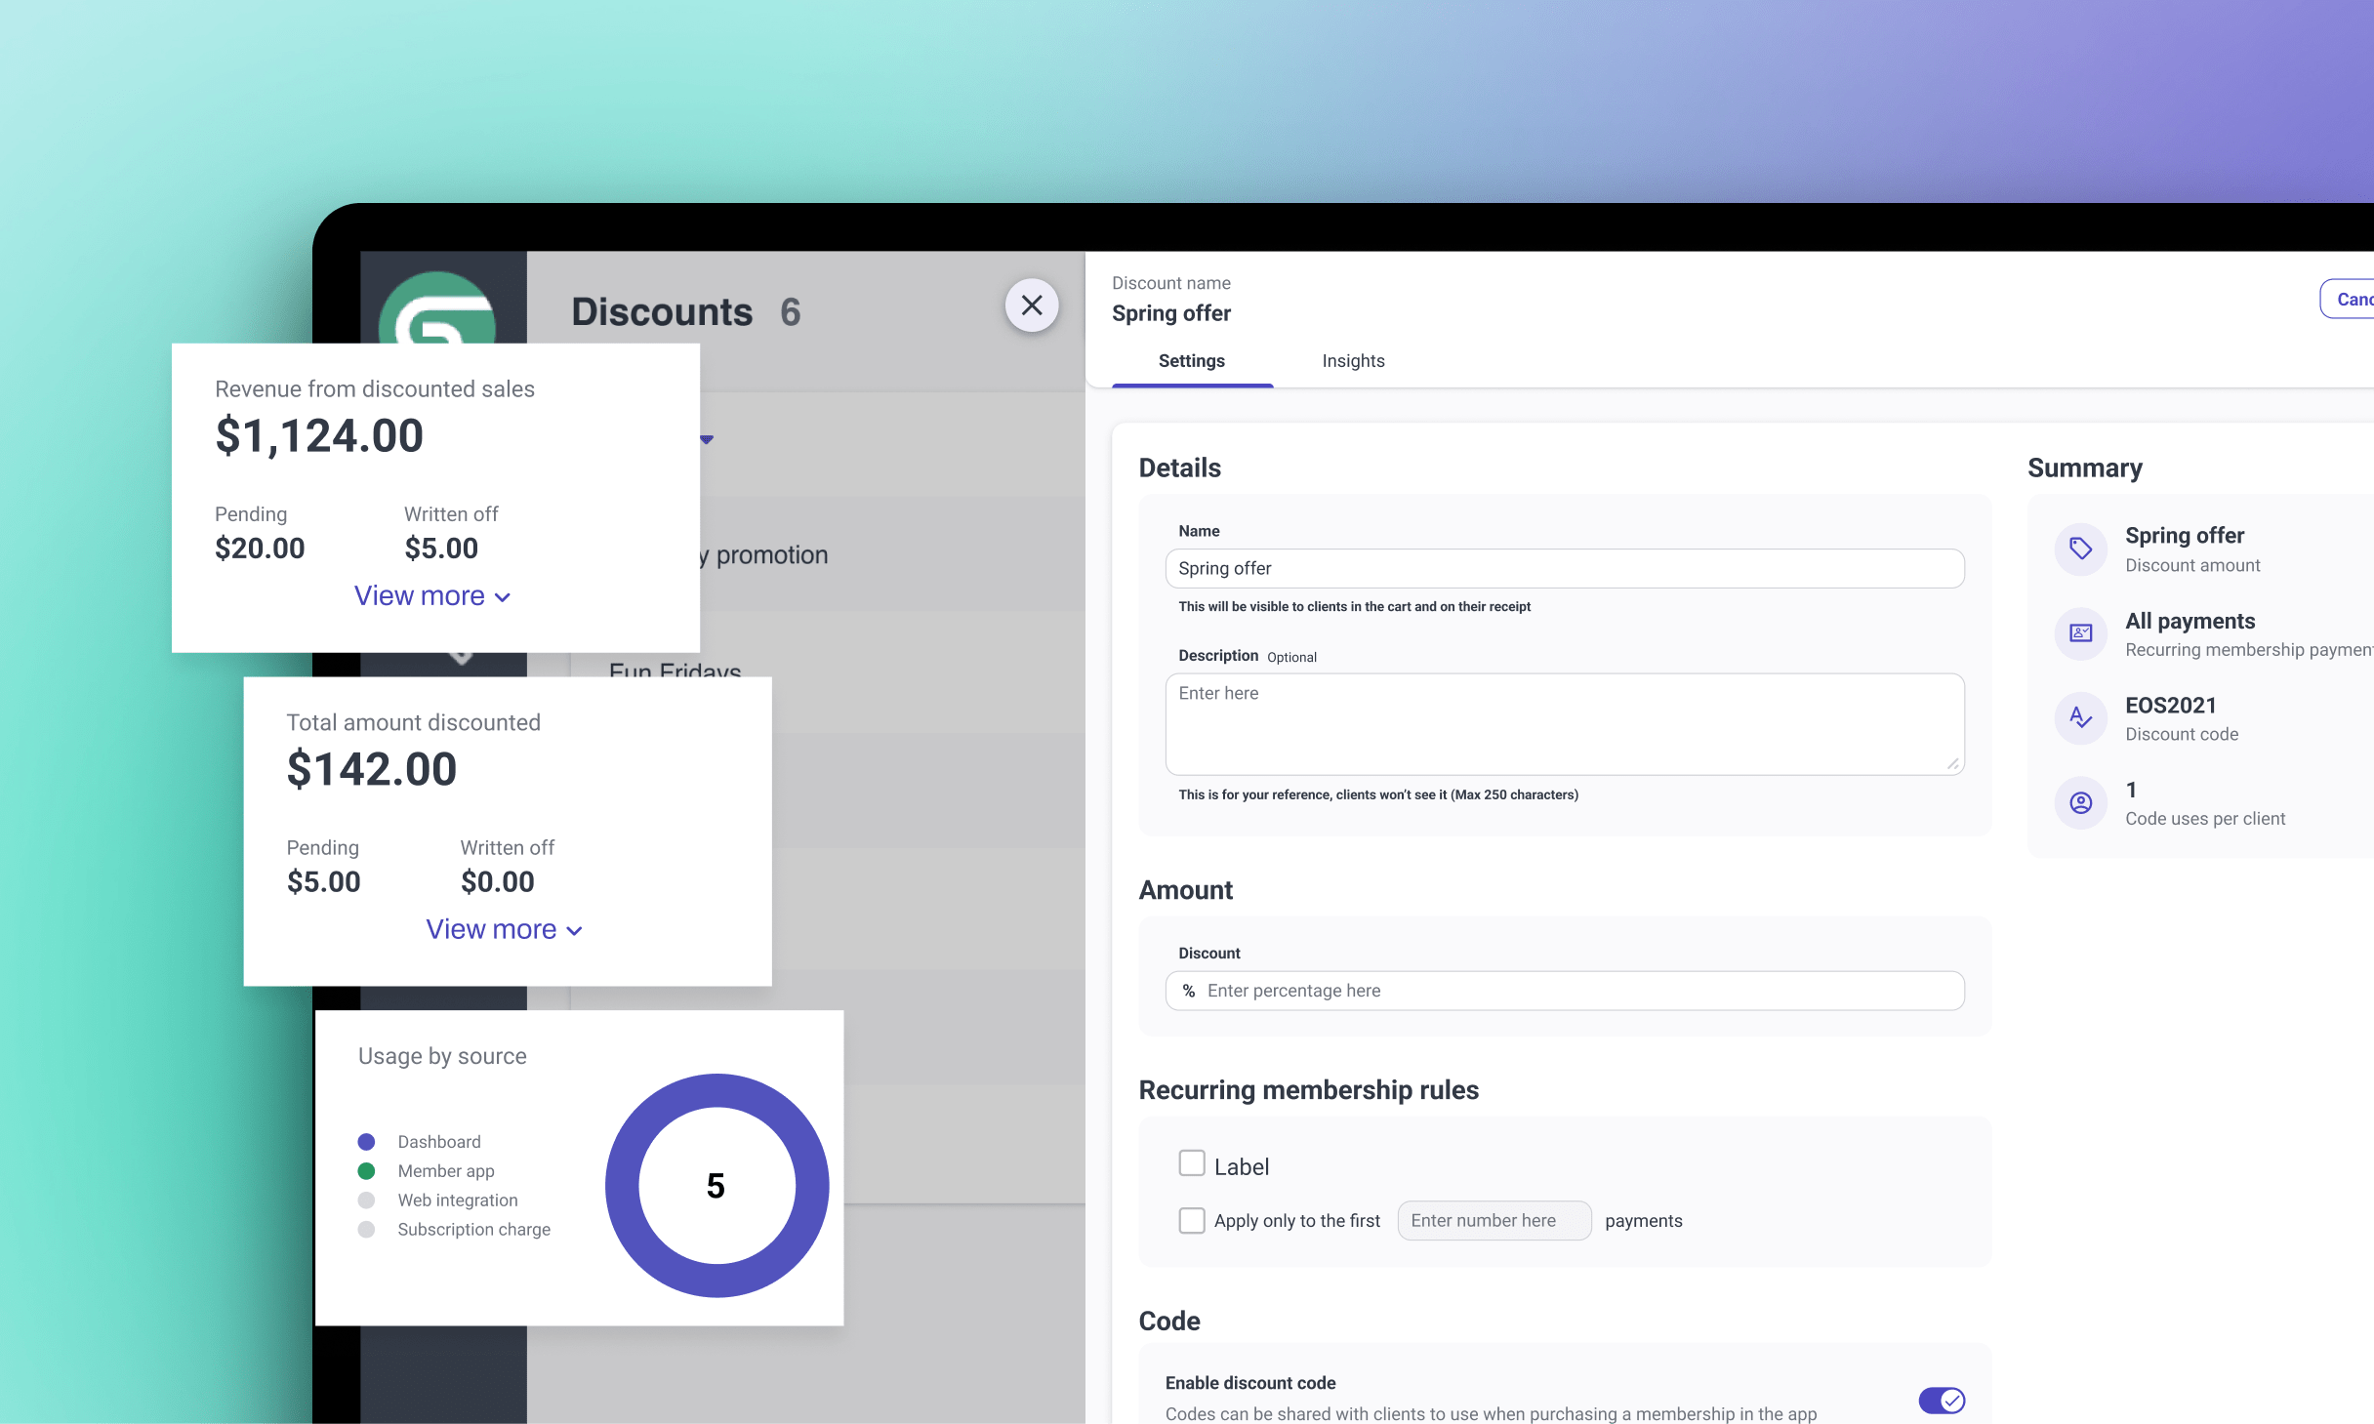The height and width of the screenshot is (1424, 2374).
Task: Click the blue Dashboard legend dot
Action: [366, 1142]
